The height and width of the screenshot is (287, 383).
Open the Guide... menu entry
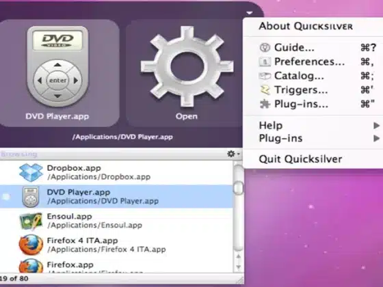pyautogui.click(x=313, y=47)
